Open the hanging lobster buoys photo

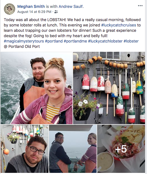109,88
